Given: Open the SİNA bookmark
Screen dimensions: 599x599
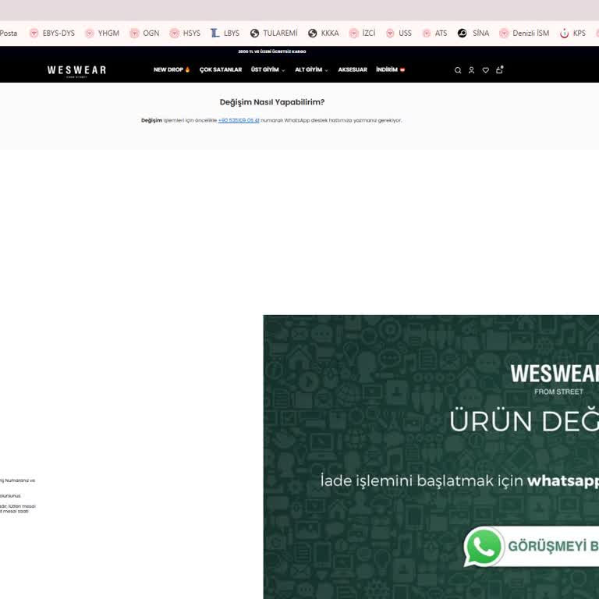Looking at the screenshot, I should pyautogui.click(x=473, y=34).
